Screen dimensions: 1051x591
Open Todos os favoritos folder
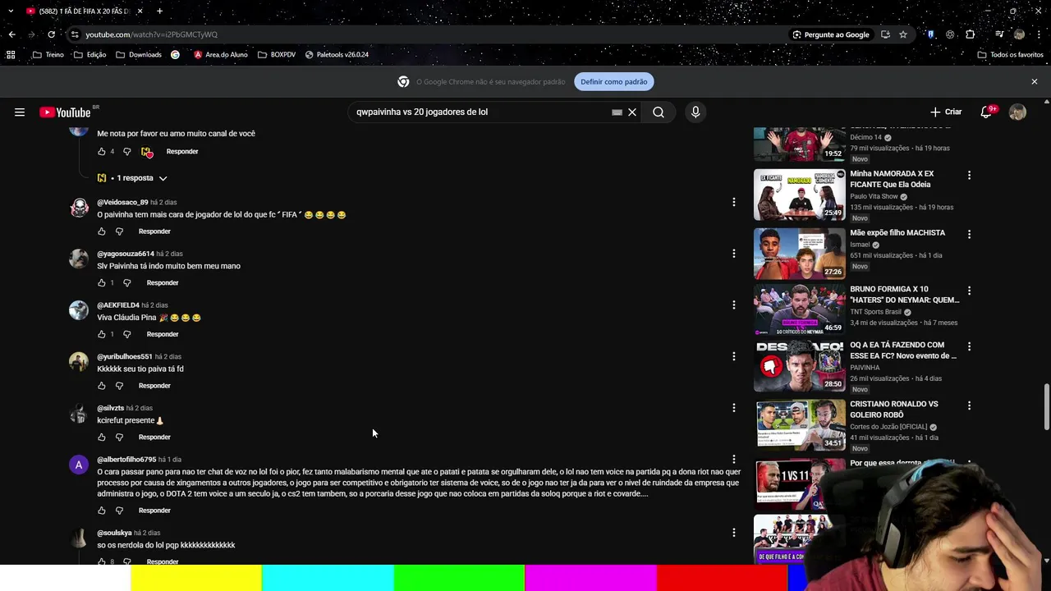[x=1010, y=55]
